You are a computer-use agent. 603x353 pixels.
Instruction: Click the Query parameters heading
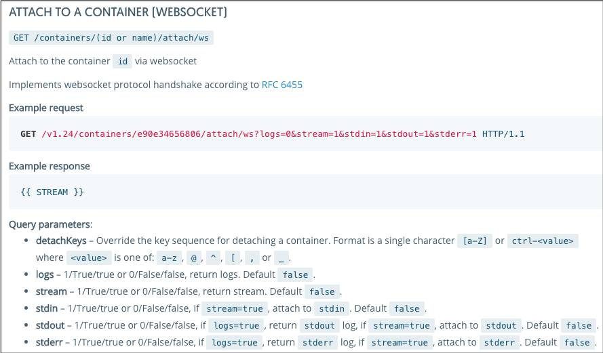tap(50, 224)
